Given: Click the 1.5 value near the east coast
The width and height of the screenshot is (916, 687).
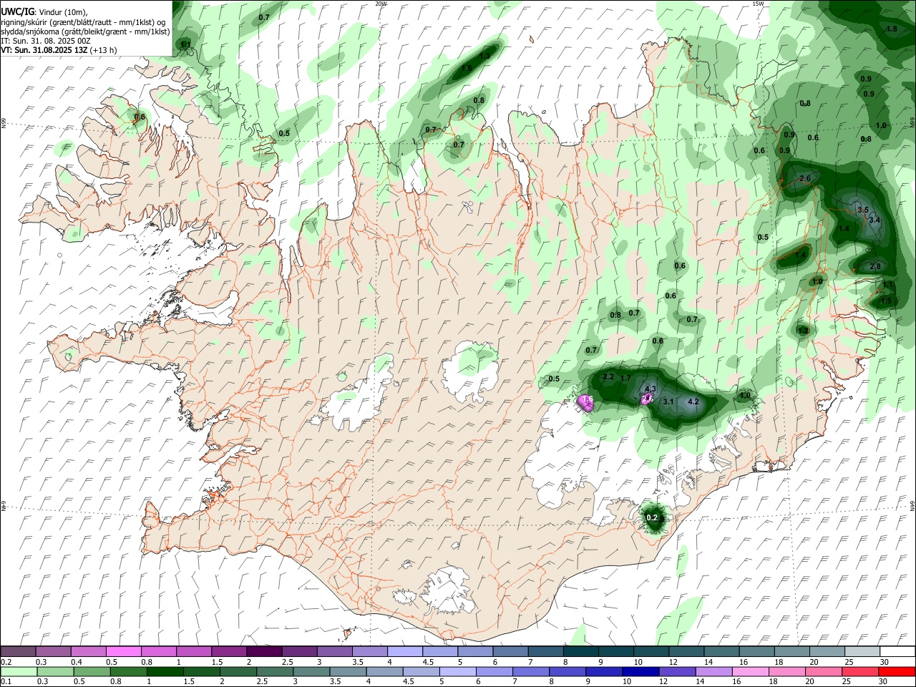Looking at the screenshot, I should [887, 301].
